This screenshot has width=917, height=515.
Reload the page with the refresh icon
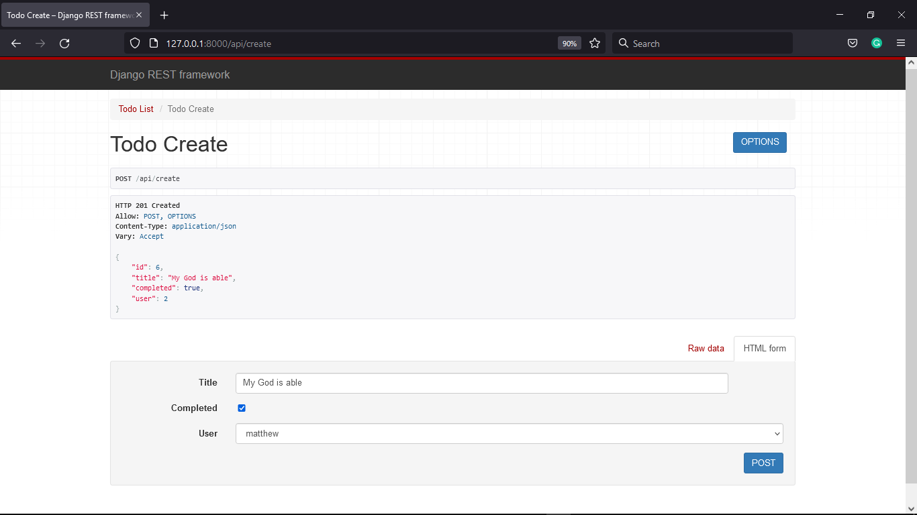(x=64, y=44)
